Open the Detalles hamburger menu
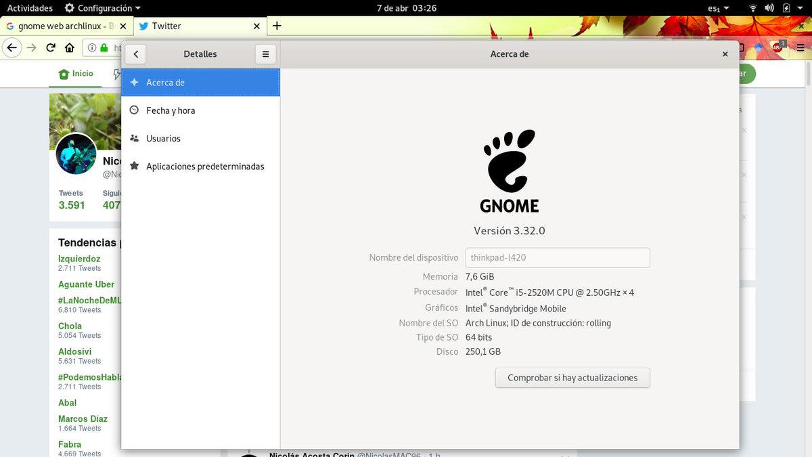The width and height of the screenshot is (812, 457). point(265,54)
